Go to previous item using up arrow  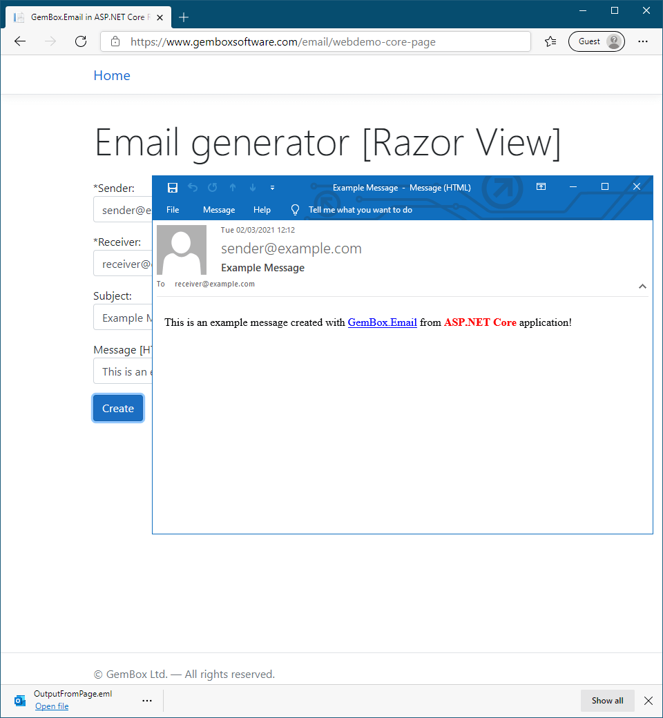click(x=233, y=187)
